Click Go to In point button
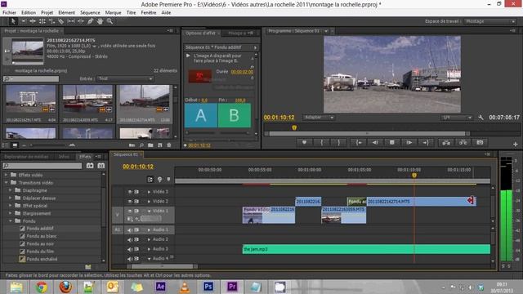The width and height of the screenshot is (523, 294). tap(359, 142)
